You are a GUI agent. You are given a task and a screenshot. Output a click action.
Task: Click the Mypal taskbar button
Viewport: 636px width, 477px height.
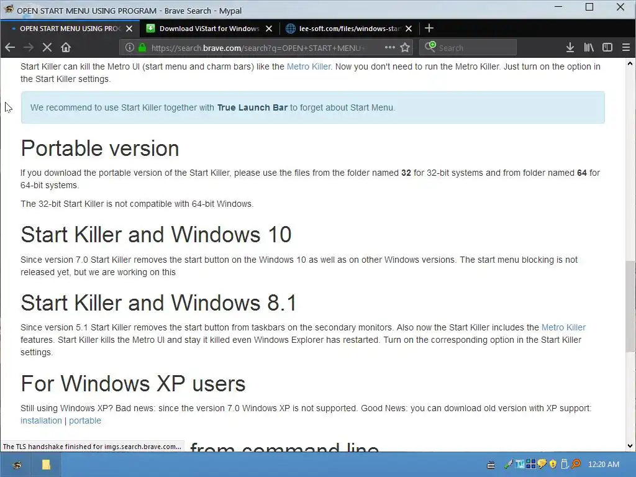click(x=17, y=465)
